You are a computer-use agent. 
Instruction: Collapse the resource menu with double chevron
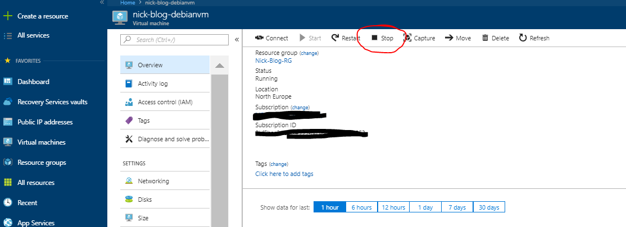coord(237,40)
